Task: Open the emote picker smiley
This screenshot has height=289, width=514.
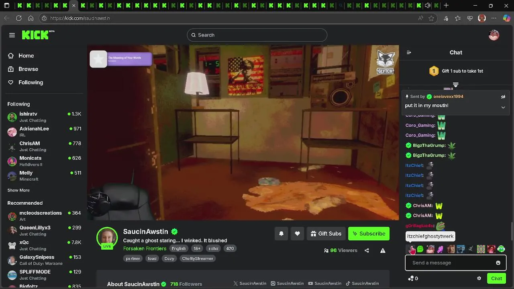Action: click(x=498, y=263)
